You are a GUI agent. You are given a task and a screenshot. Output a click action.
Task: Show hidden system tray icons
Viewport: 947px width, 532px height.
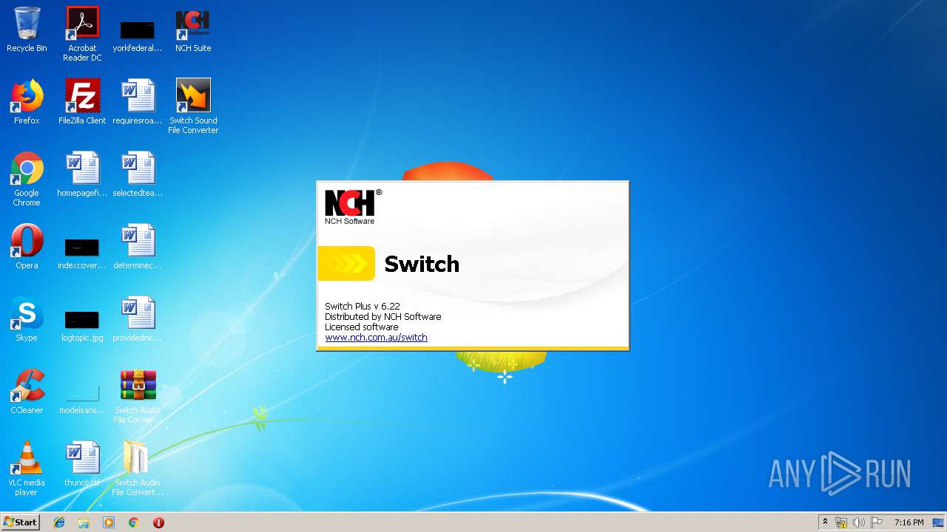826,522
